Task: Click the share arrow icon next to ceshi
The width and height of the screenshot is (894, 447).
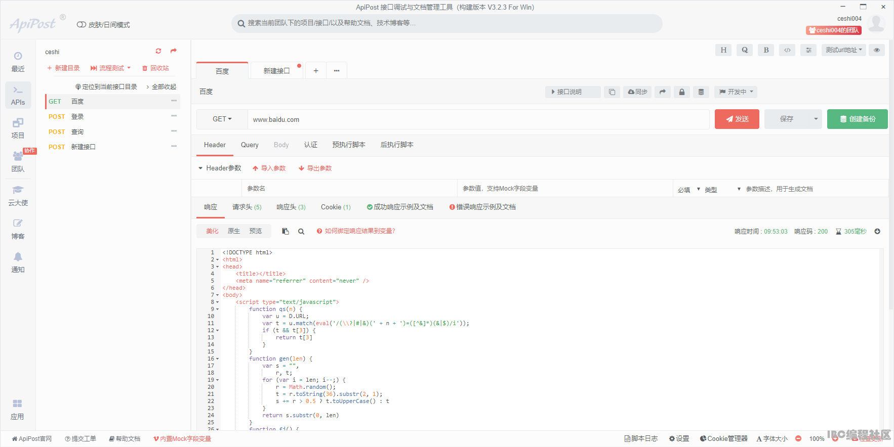Action: click(174, 51)
